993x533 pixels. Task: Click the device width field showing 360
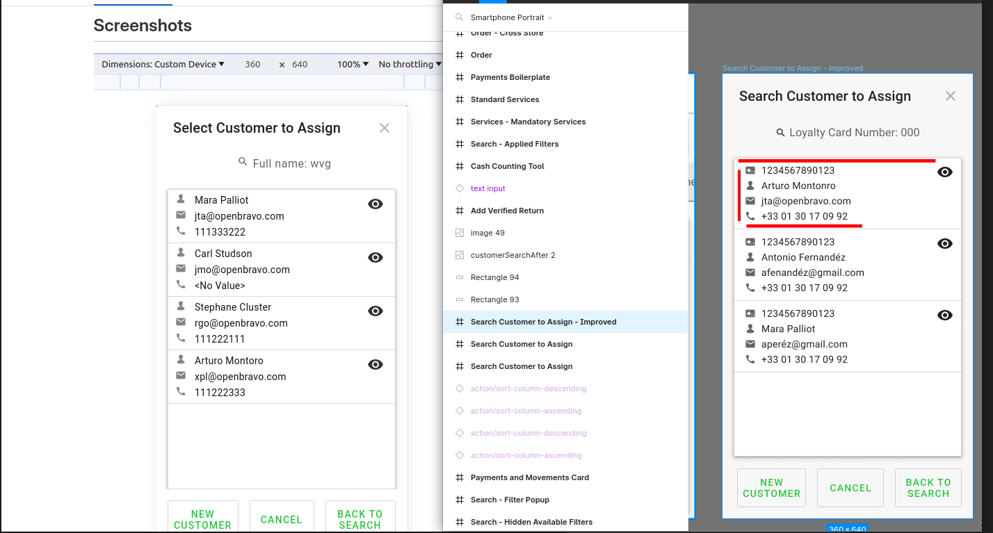pos(252,64)
